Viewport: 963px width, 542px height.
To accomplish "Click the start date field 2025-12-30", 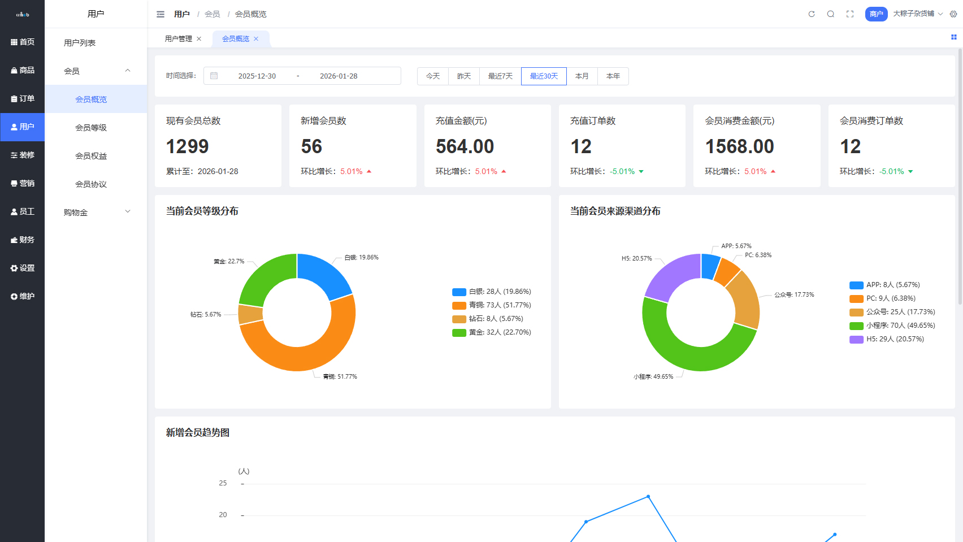I will [x=257, y=76].
